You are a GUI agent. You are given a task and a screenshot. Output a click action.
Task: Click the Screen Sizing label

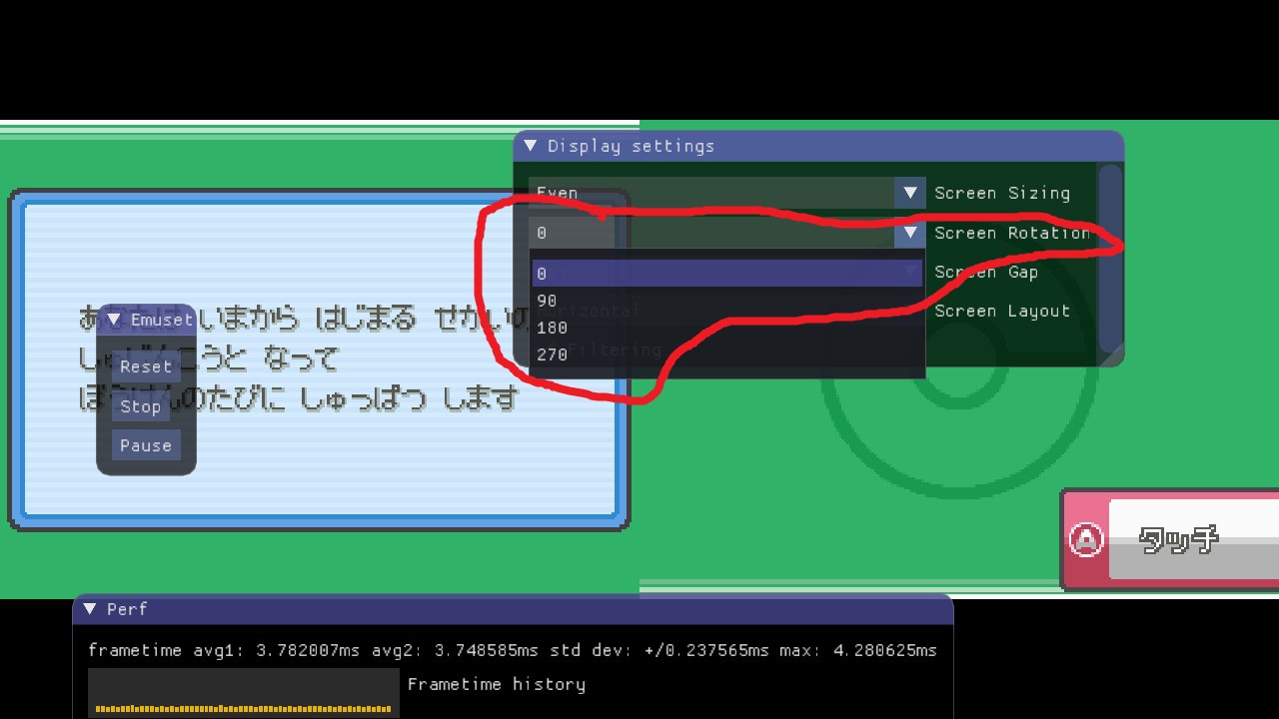pyautogui.click(x=1002, y=193)
